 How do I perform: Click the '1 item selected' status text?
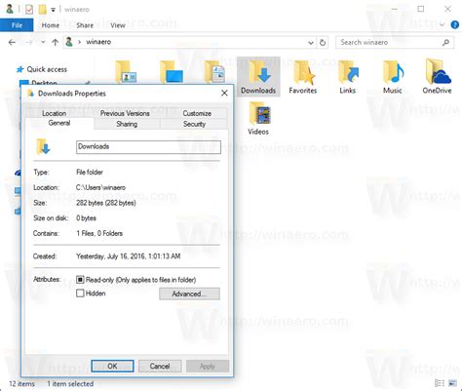(70, 383)
